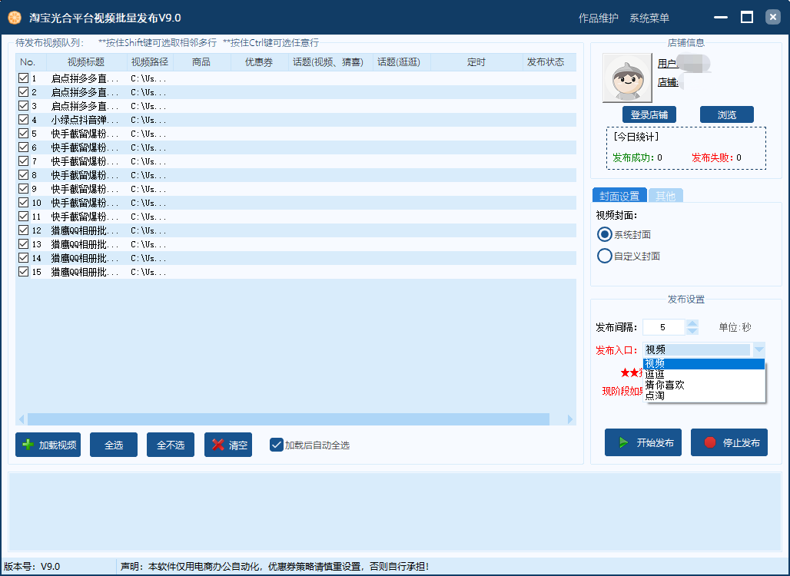
Task: Click the 发布成功: 0 statistic
Action: tap(637, 157)
